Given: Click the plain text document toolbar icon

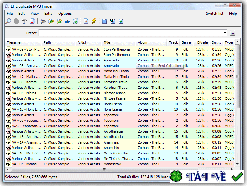Looking at the screenshot, I should point(104,21).
